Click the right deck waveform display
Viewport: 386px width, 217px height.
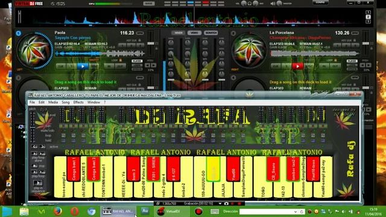(x=314, y=54)
